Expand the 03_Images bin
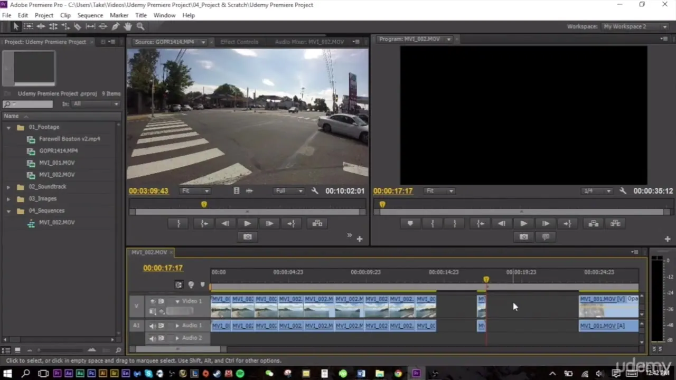This screenshot has width=676, height=380. coord(8,199)
